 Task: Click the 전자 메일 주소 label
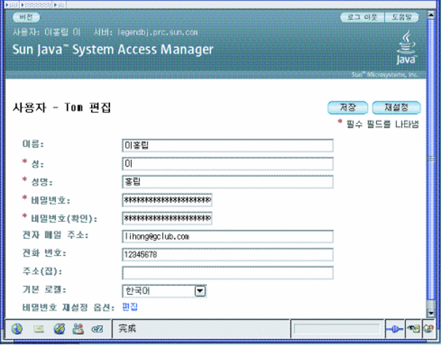pos(55,235)
